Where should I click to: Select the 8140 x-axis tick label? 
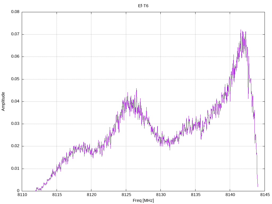click(230, 195)
